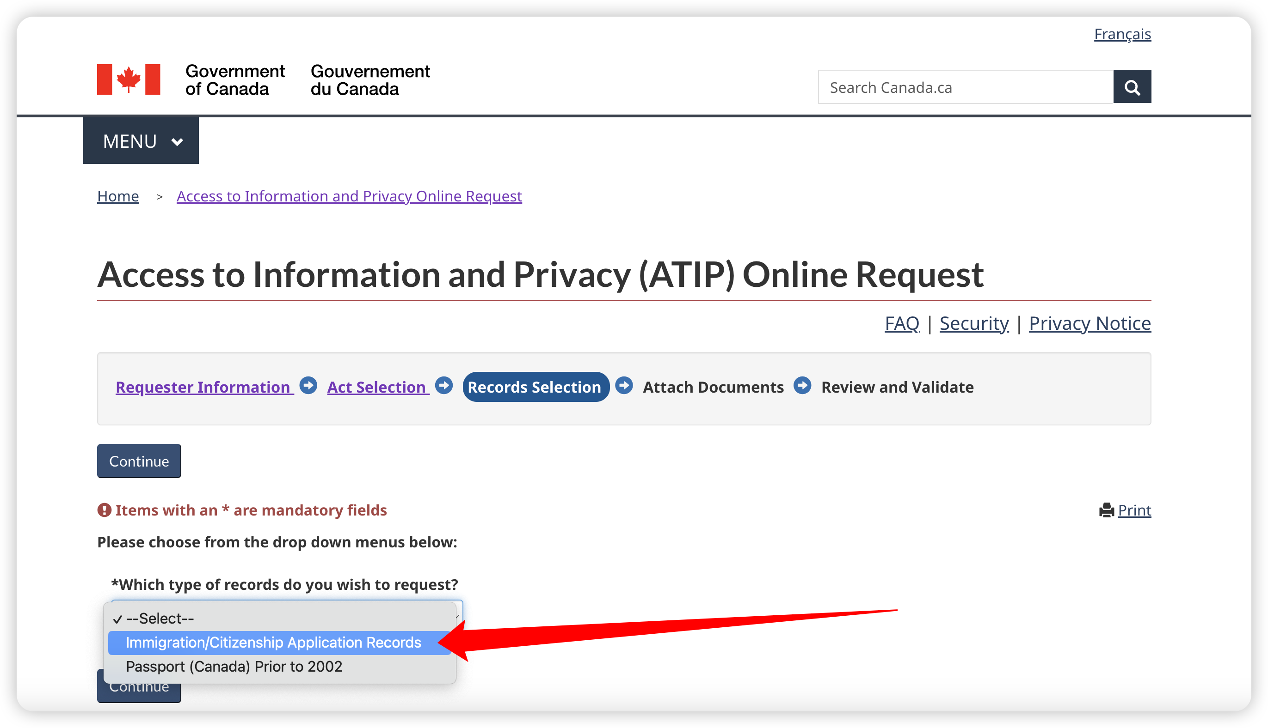
Task: Click into the Search Canada.ca field
Action: [966, 87]
